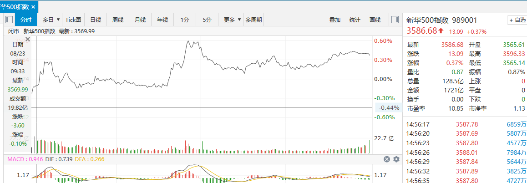Open the 更多 periods dropdown
The width and height of the screenshot is (527, 183).
(232, 20)
